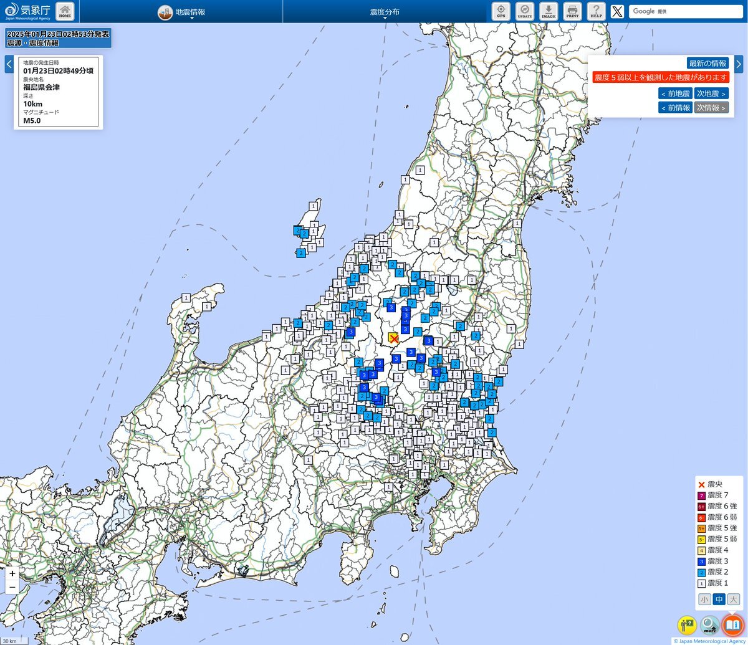Activate GPS location icon
This screenshot has width=748, height=645.
(x=501, y=11)
